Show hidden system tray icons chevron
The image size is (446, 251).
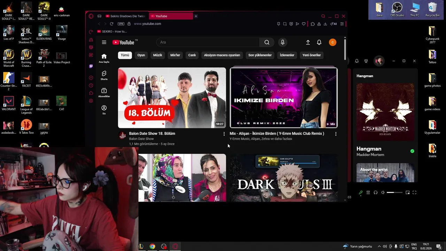379,246
